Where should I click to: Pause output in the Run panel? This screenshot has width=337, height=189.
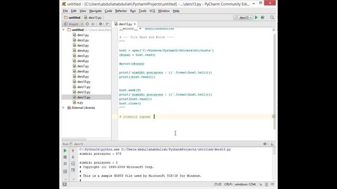click(x=65, y=163)
